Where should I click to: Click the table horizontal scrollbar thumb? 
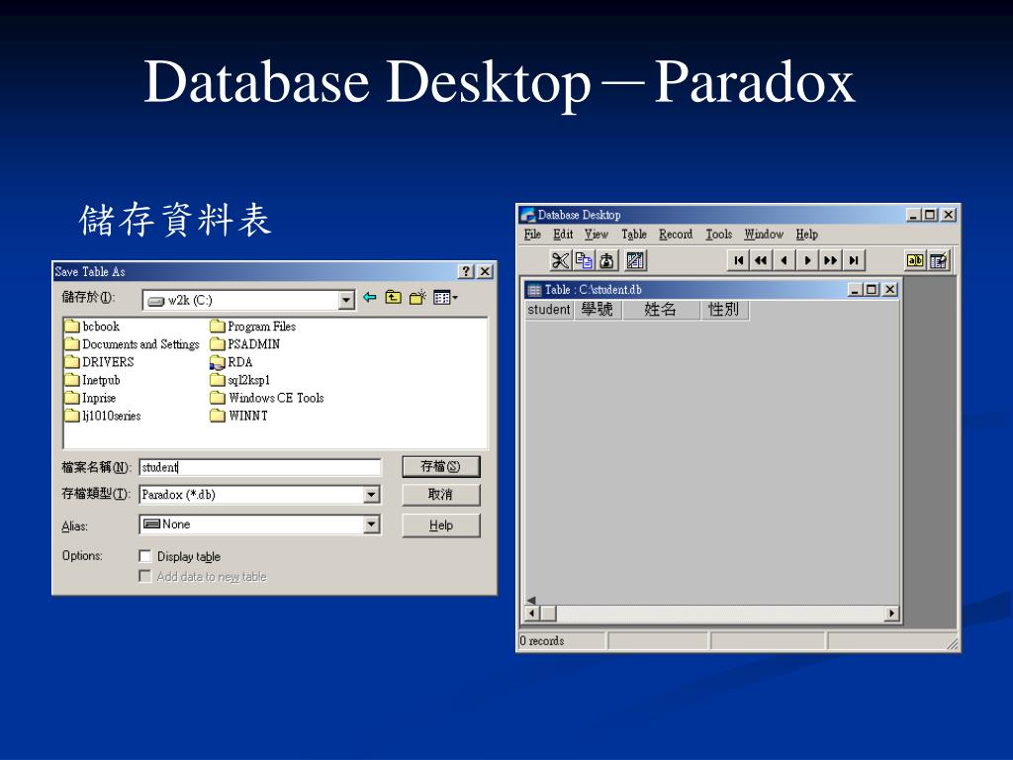(x=548, y=613)
